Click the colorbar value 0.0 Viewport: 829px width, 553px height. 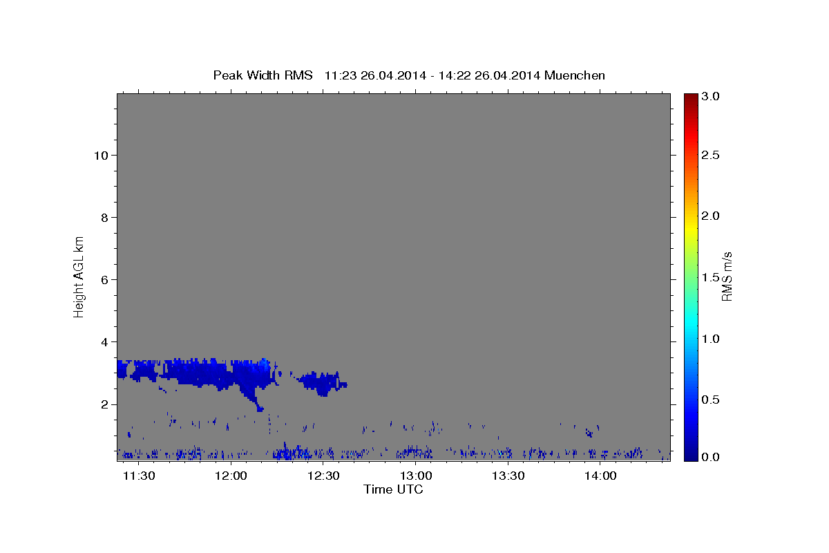(x=711, y=457)
